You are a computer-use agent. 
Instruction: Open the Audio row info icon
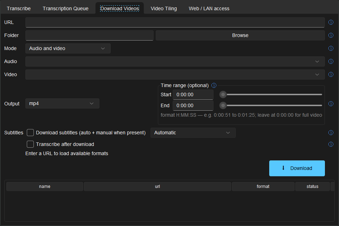331,61
